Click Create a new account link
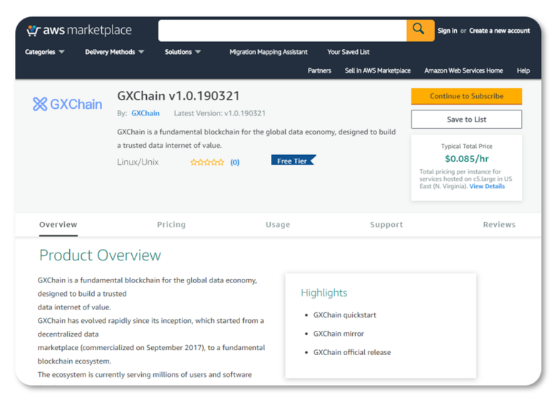Screen dimensions: 556x402 (499, 31)
